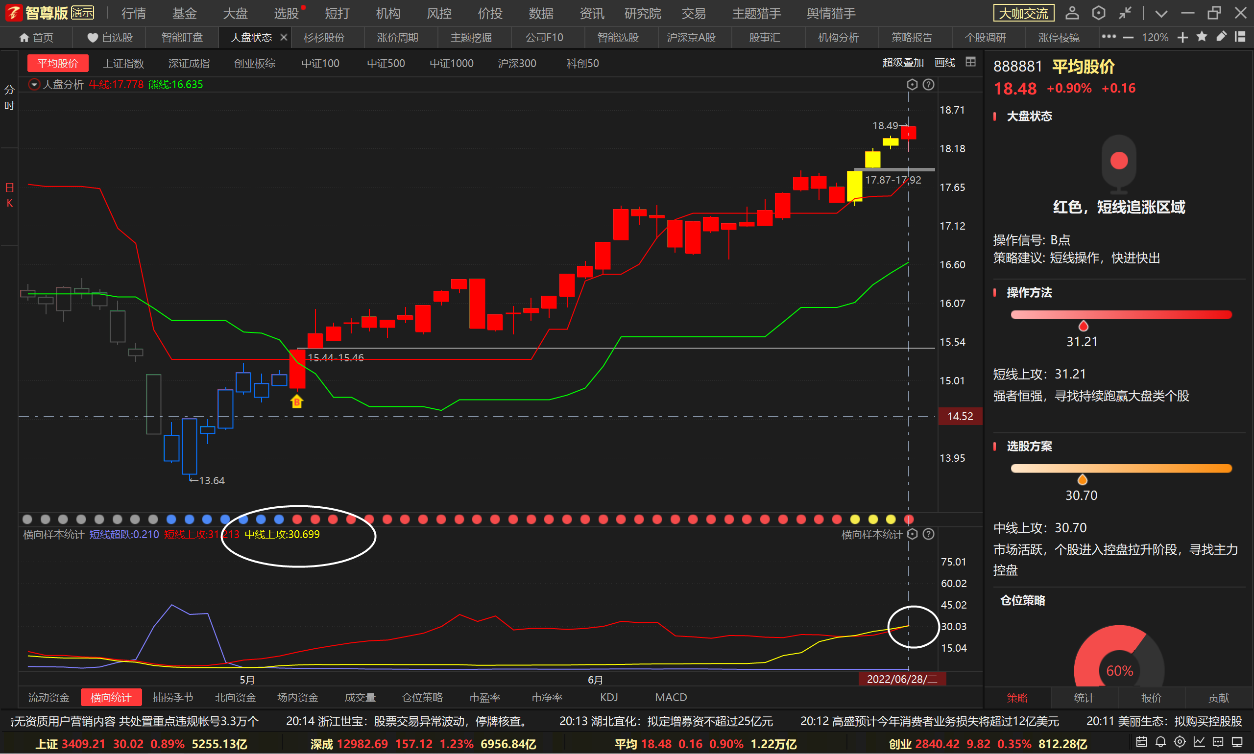This screenshot has width=1254, height=754.
Task: Select the 科创50 index
Action: (582, 64)
